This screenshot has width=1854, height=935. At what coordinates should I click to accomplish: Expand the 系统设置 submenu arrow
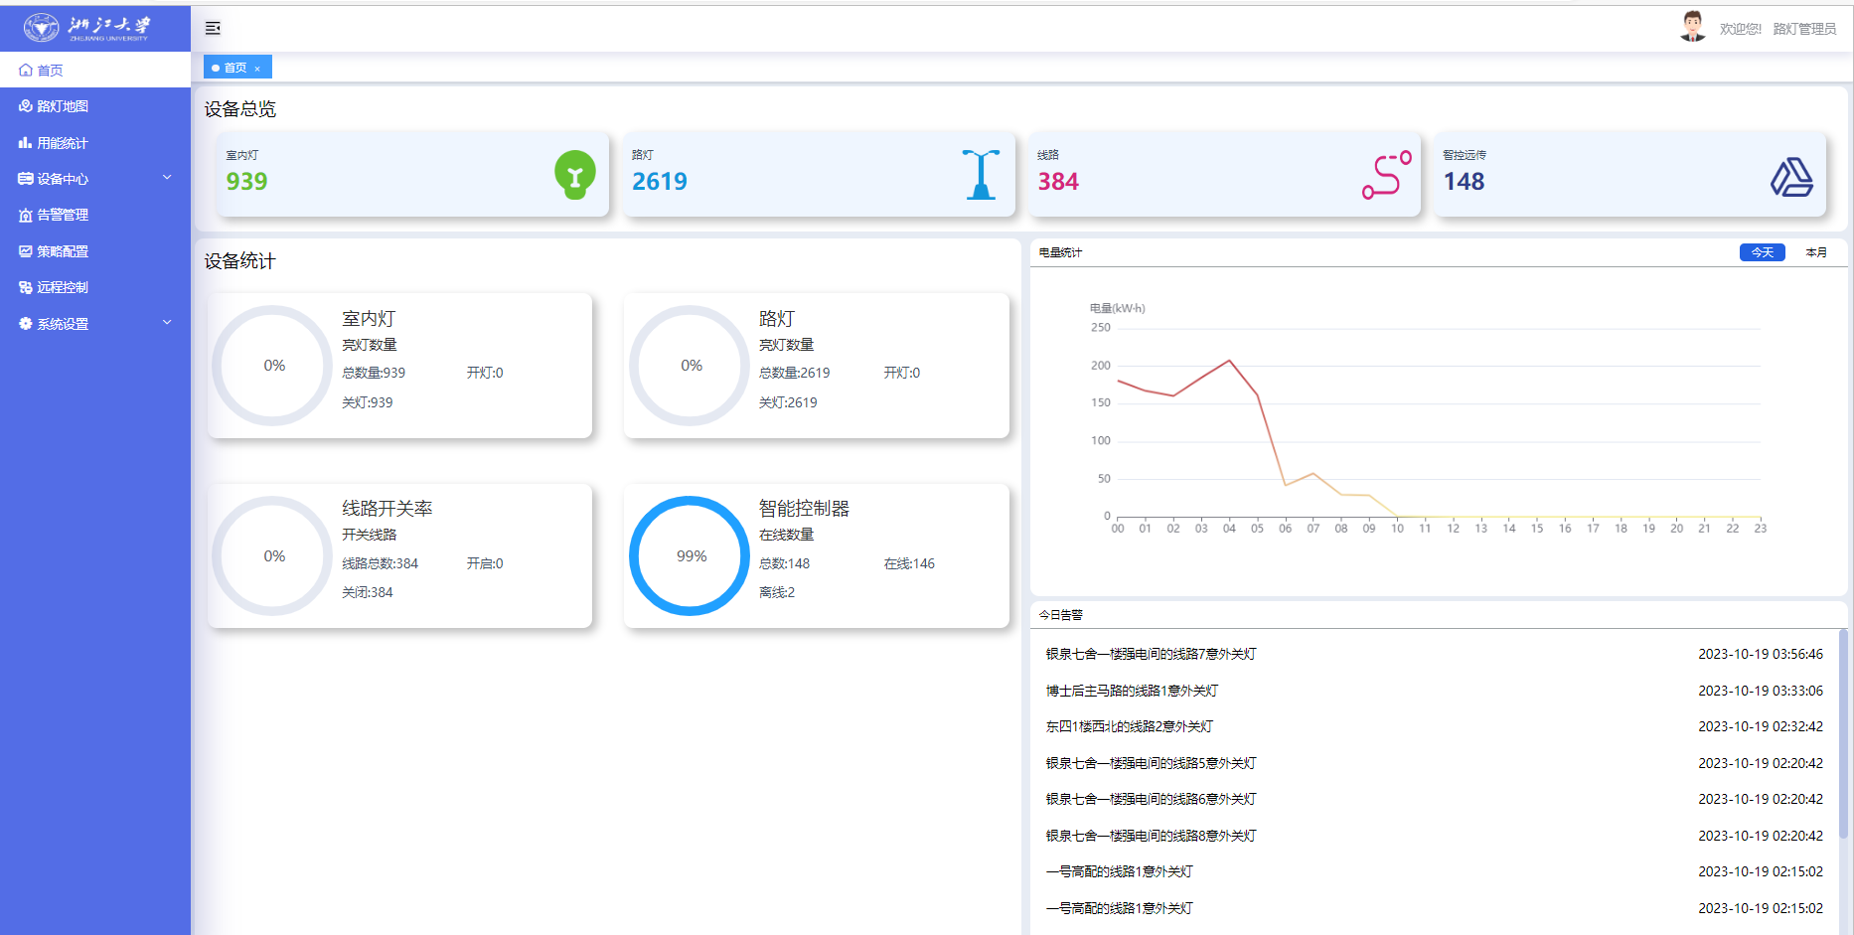tap(167, 323)
